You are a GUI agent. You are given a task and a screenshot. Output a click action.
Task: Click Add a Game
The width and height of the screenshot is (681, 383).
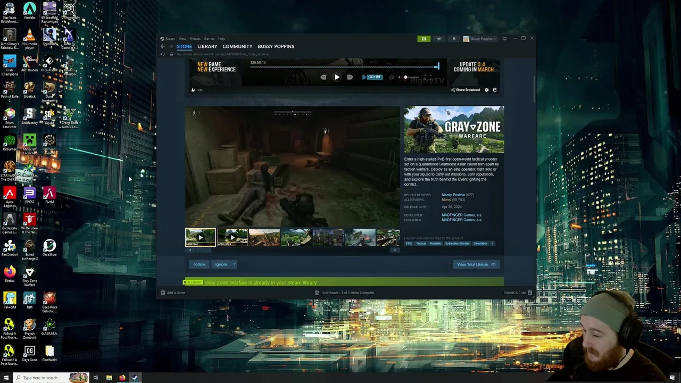click(x=173, y=293)
